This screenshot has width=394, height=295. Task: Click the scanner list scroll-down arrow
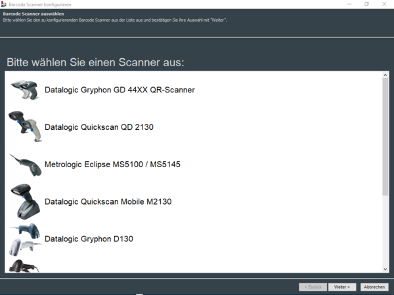coord(385,268)
